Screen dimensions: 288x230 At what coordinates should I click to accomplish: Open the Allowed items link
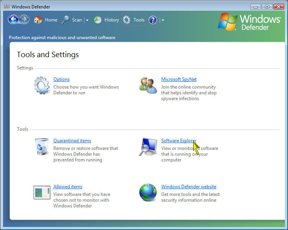point(68,187)
